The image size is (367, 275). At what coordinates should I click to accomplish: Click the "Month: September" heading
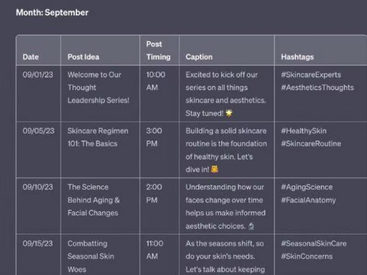pyautogui.click(x=52, y=12)
